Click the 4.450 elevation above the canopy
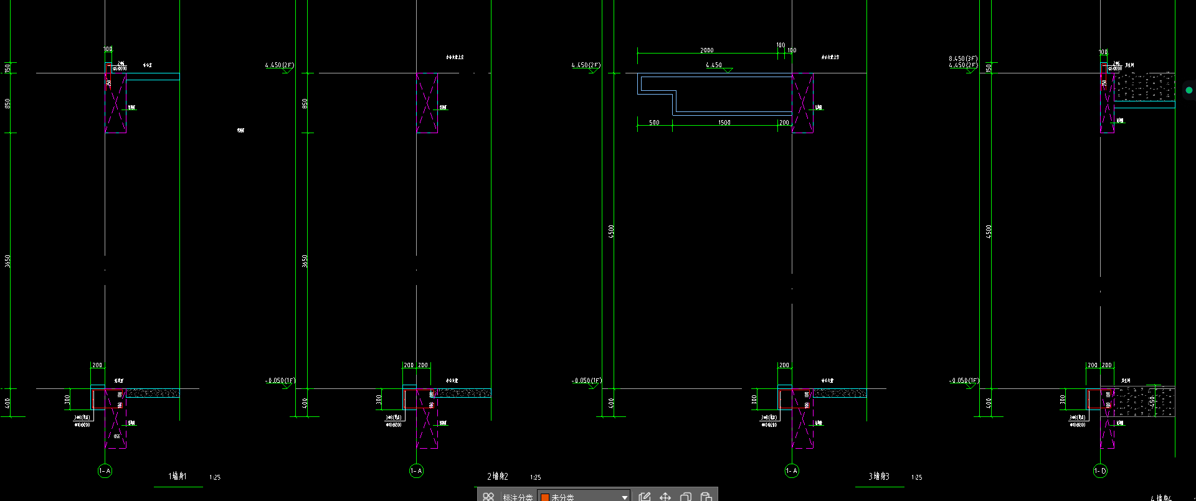 tap(714, 65)
